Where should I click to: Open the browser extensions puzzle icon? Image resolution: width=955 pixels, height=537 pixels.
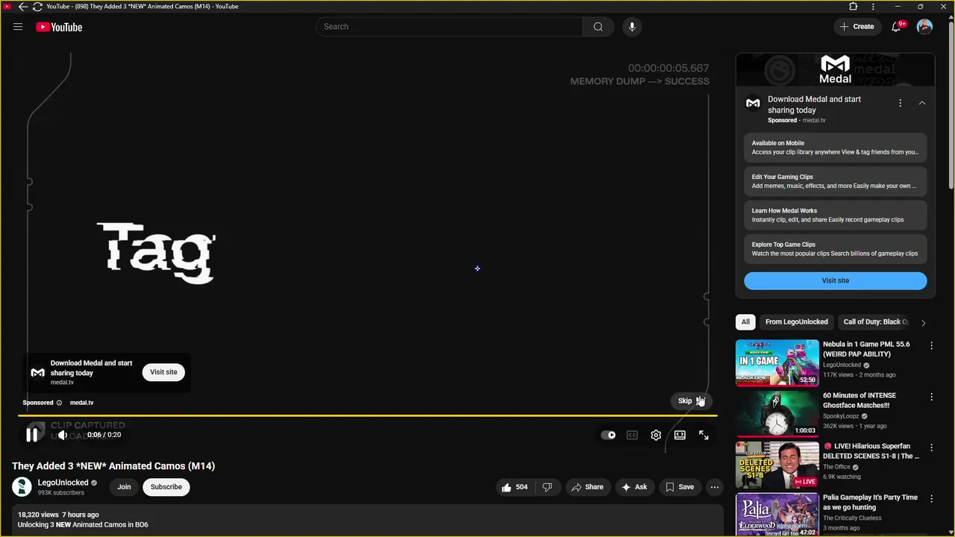click(854, 7)
